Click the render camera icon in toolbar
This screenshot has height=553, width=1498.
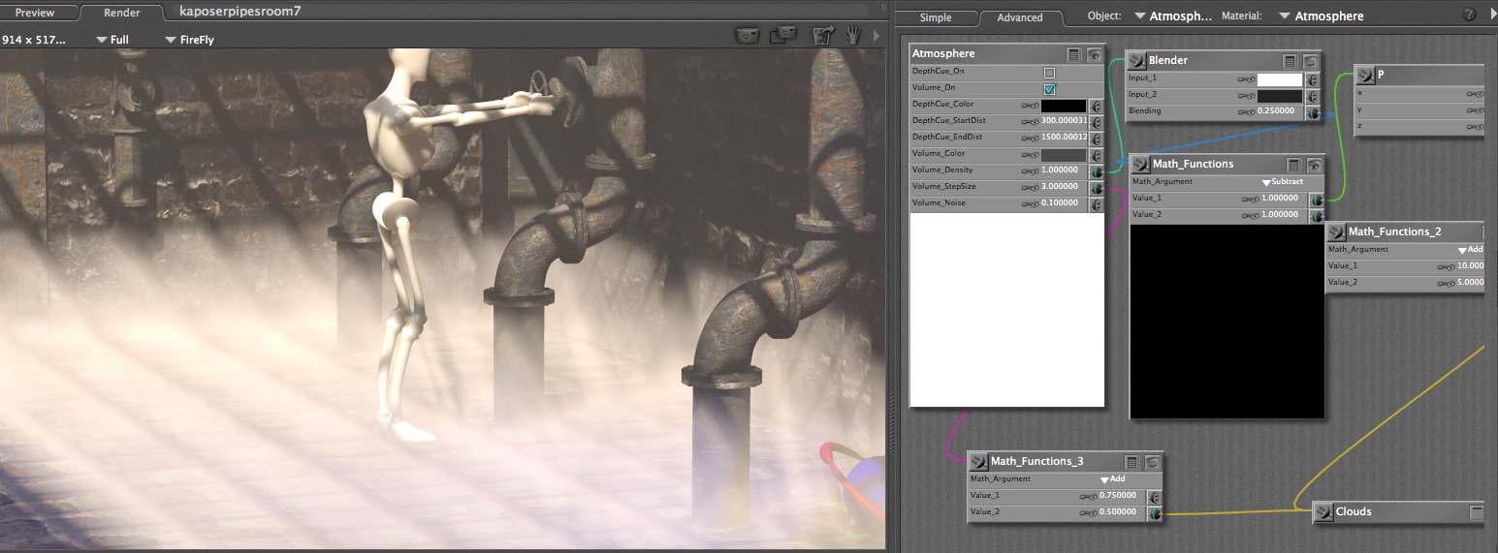(x=747, y=36)
